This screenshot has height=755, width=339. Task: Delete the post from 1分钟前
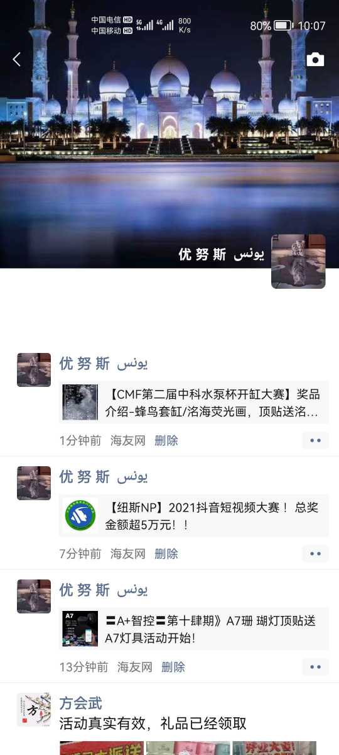(x=166, y=440)
